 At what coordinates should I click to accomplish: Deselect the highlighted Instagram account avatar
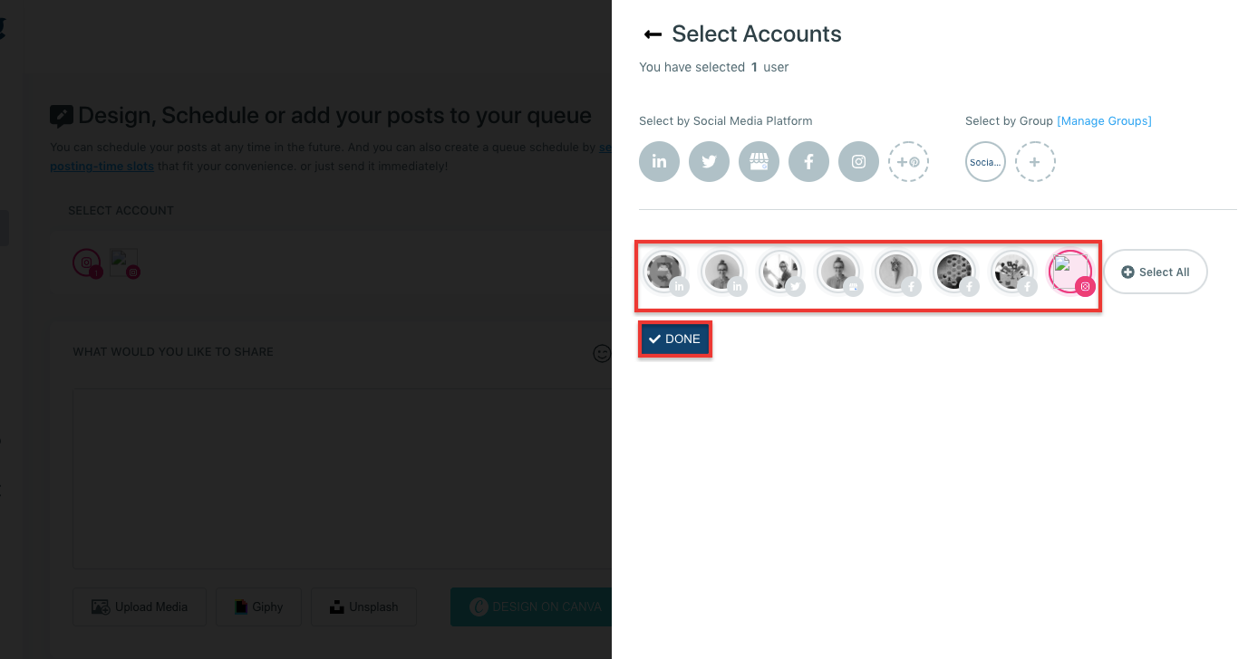pyautogui.click(x=1071, y=271)
